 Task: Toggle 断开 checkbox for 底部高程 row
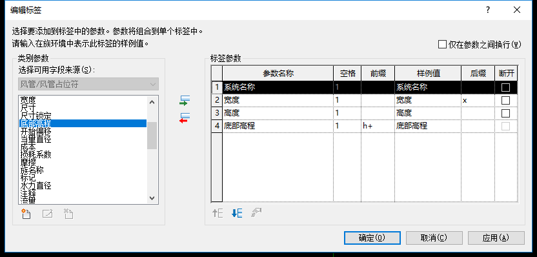tap(505, 126)
